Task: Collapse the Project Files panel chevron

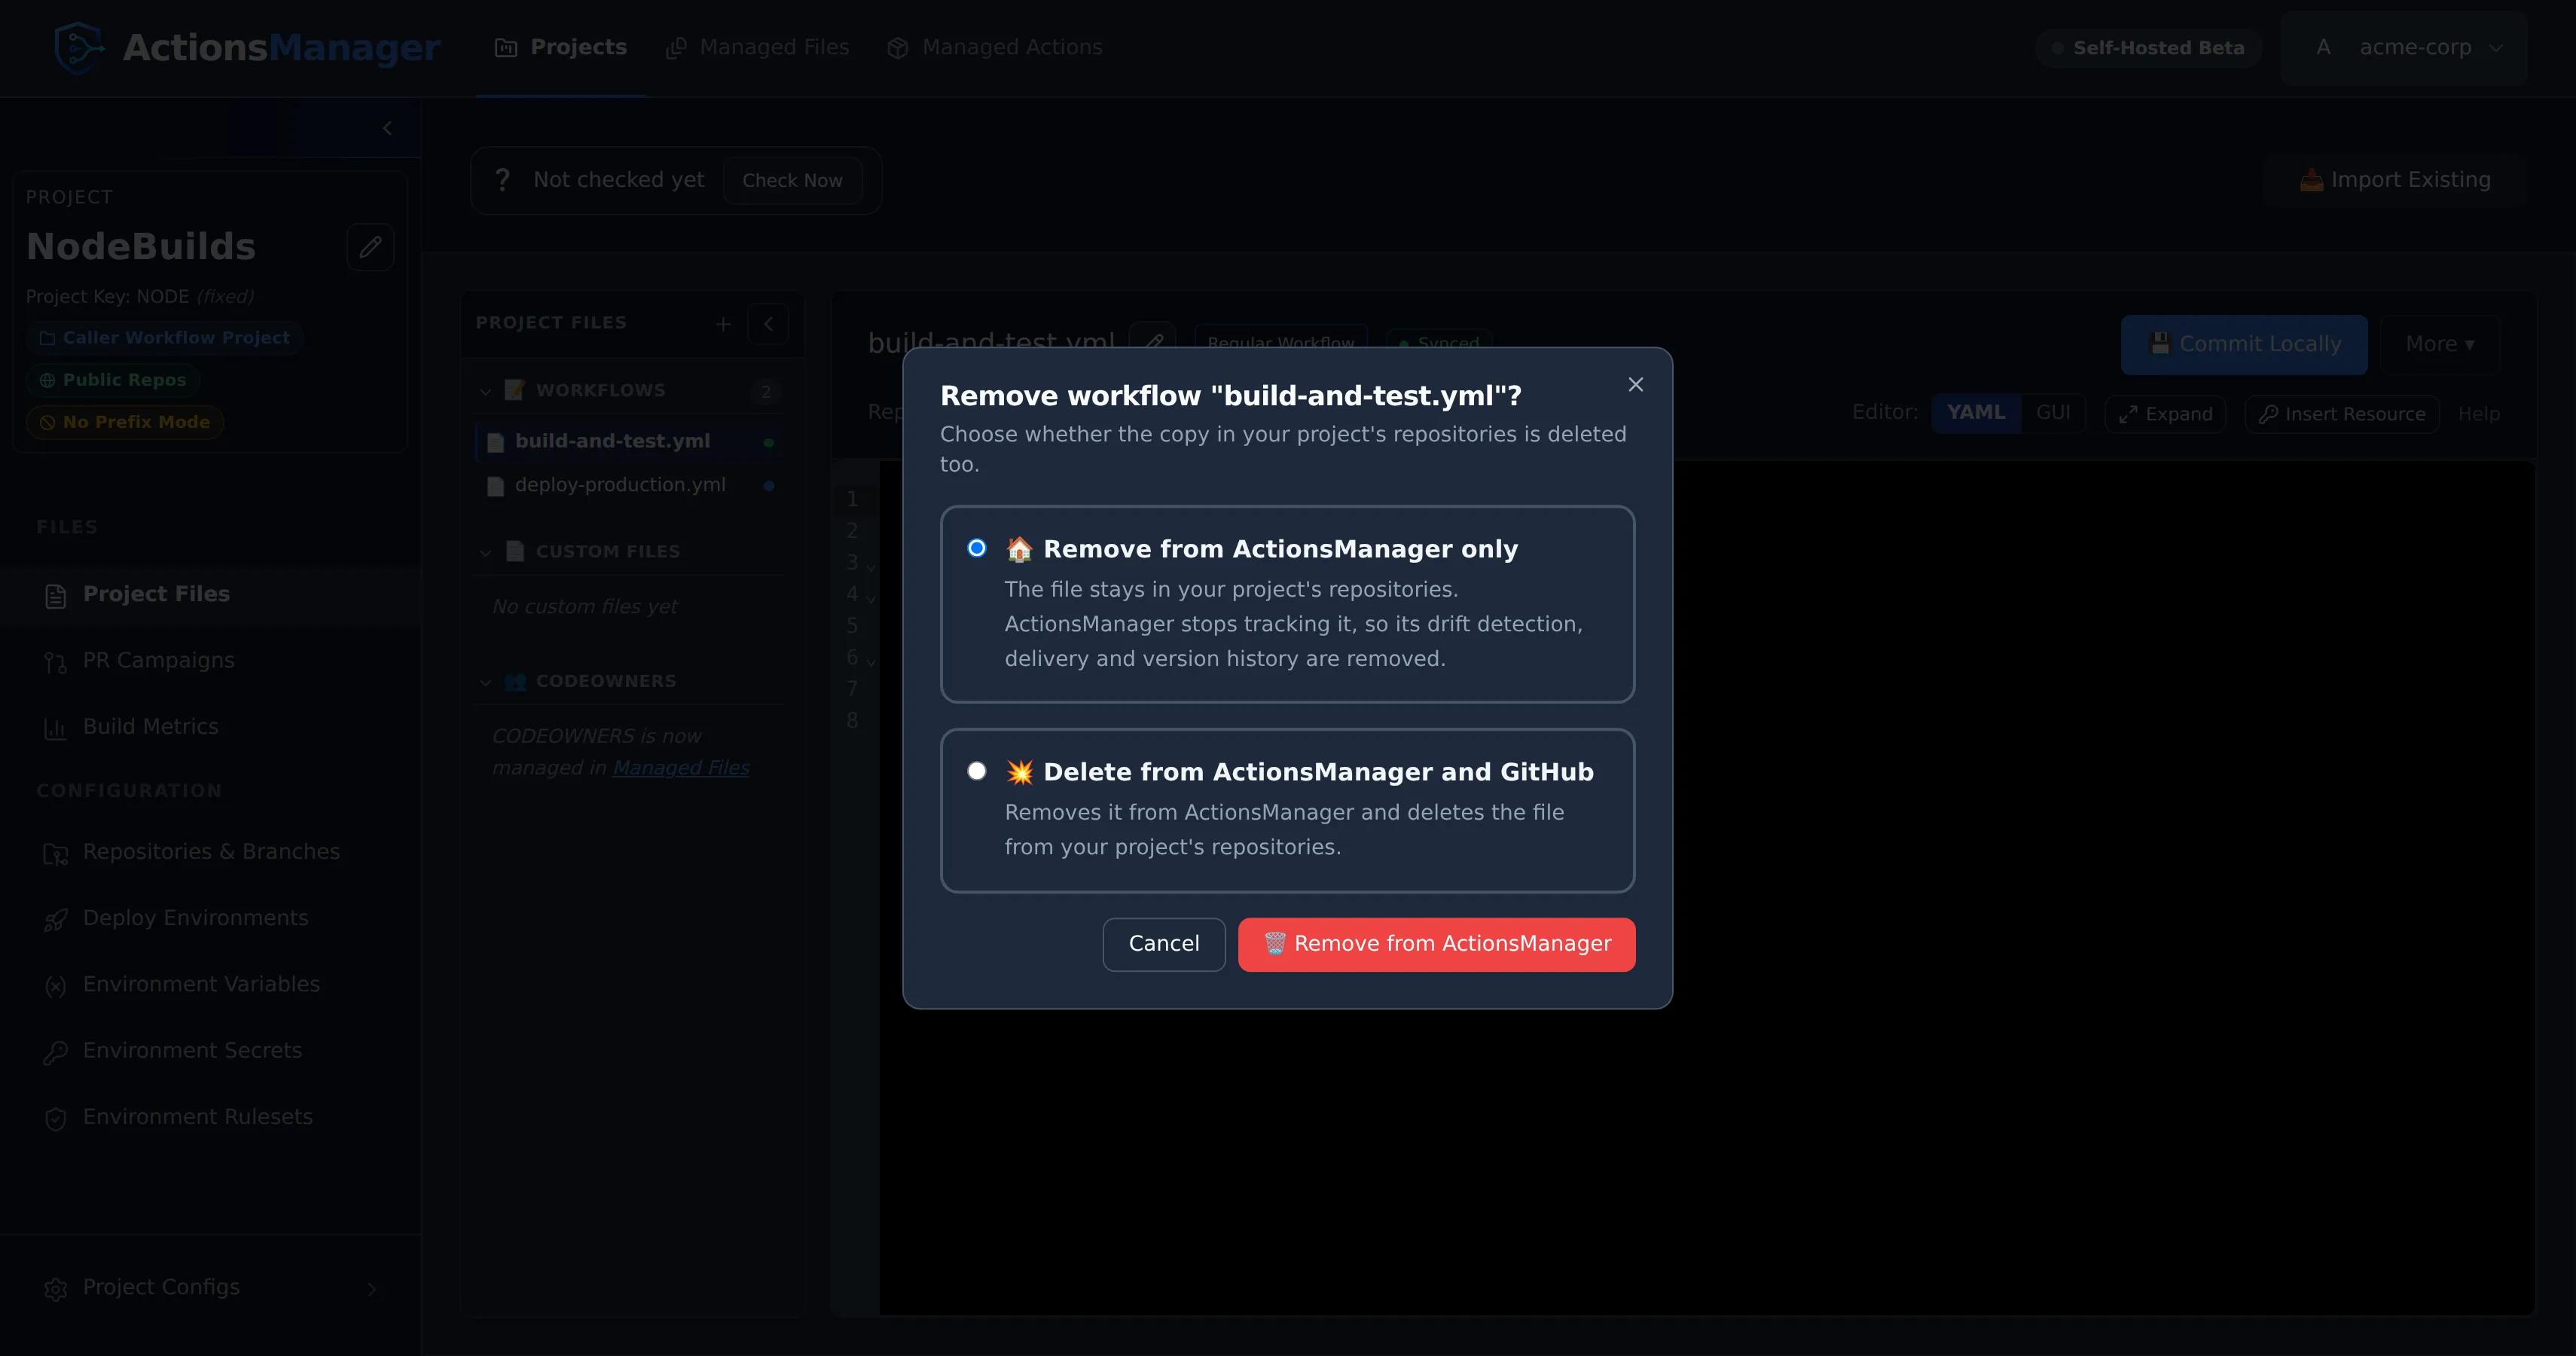Action: pos(768,324)
